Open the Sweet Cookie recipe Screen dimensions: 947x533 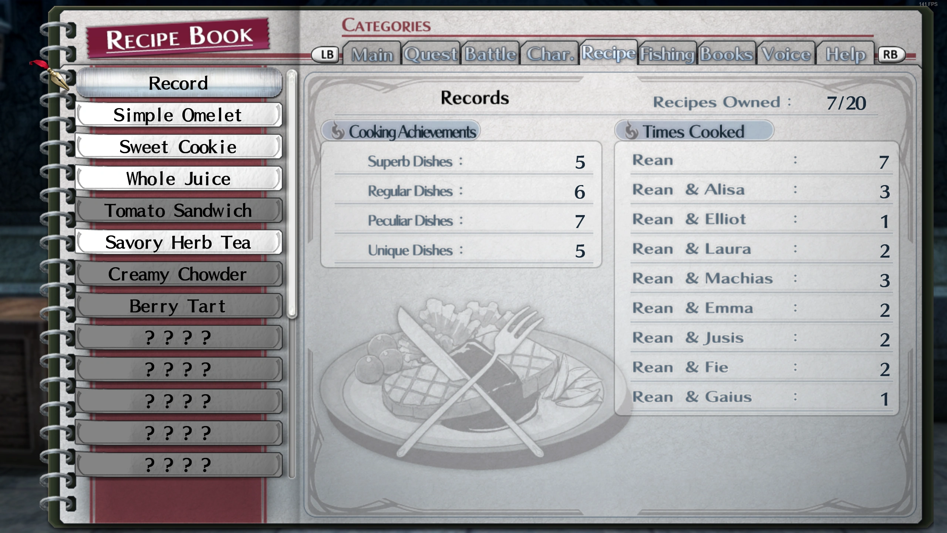click(x=178, y=147)
